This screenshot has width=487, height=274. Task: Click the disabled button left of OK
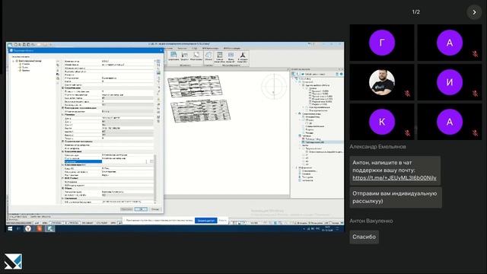pos(127,209)
